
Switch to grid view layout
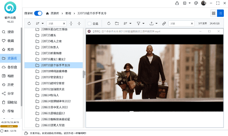click(214, 13)
